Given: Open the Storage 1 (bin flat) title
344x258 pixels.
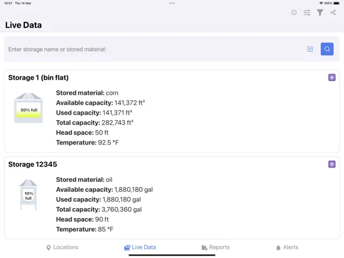Looking at the screenshot, I should tap(39, 78).
